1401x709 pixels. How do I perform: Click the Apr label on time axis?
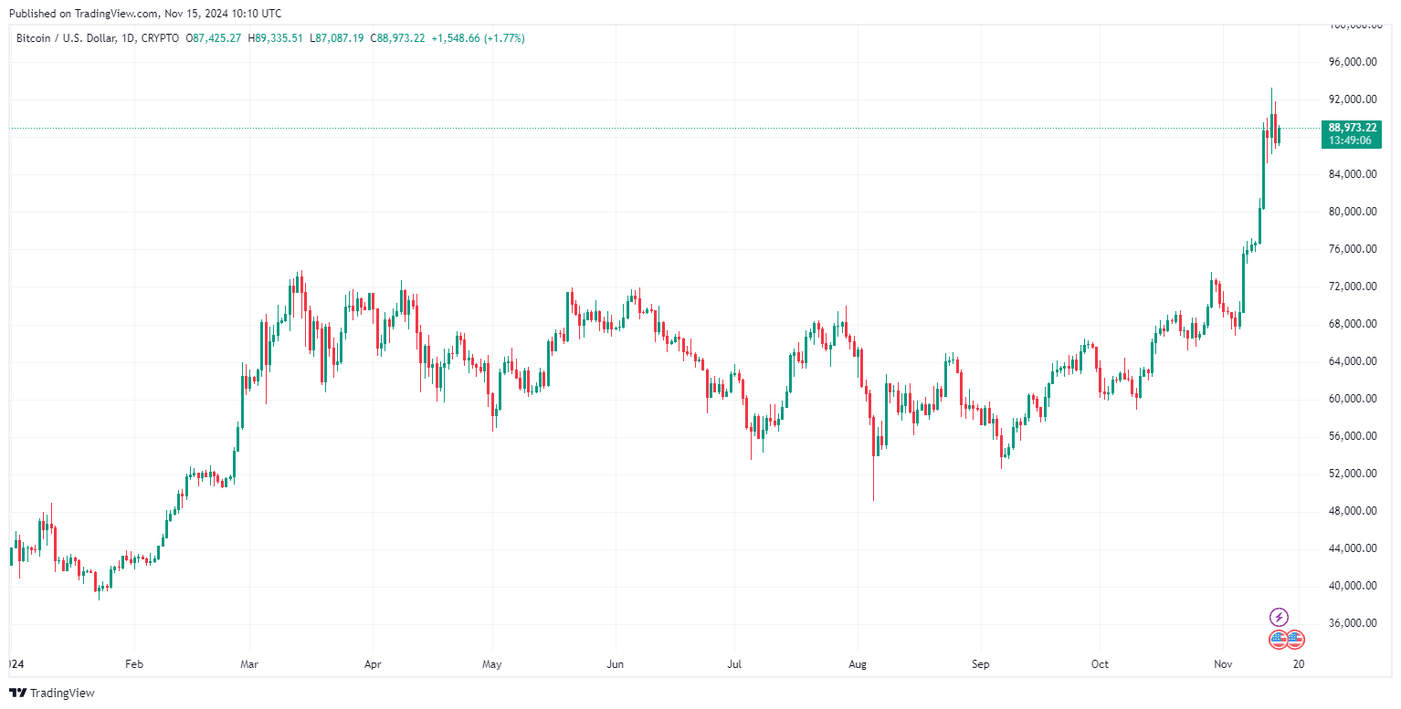[x=371, y=664]
